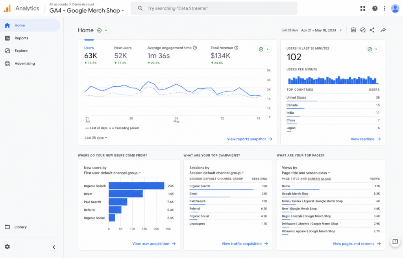The height and width of the screenshot is (258, 403).
Task: Expand the overview card status dropdown arrow
Action: click(x=267, y=49)
